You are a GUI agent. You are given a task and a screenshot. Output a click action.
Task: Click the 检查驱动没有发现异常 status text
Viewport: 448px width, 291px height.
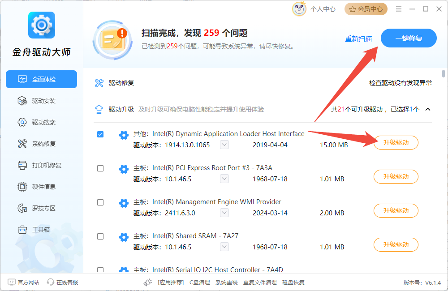400,83
